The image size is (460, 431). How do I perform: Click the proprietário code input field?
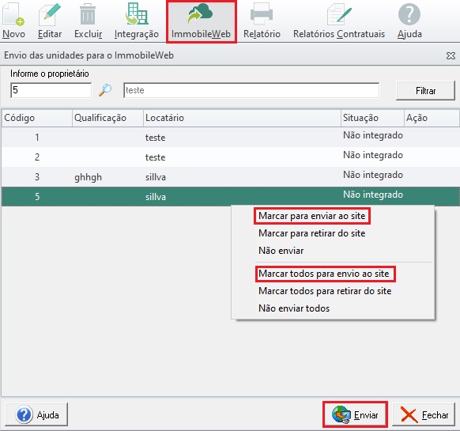pos(51,90)
